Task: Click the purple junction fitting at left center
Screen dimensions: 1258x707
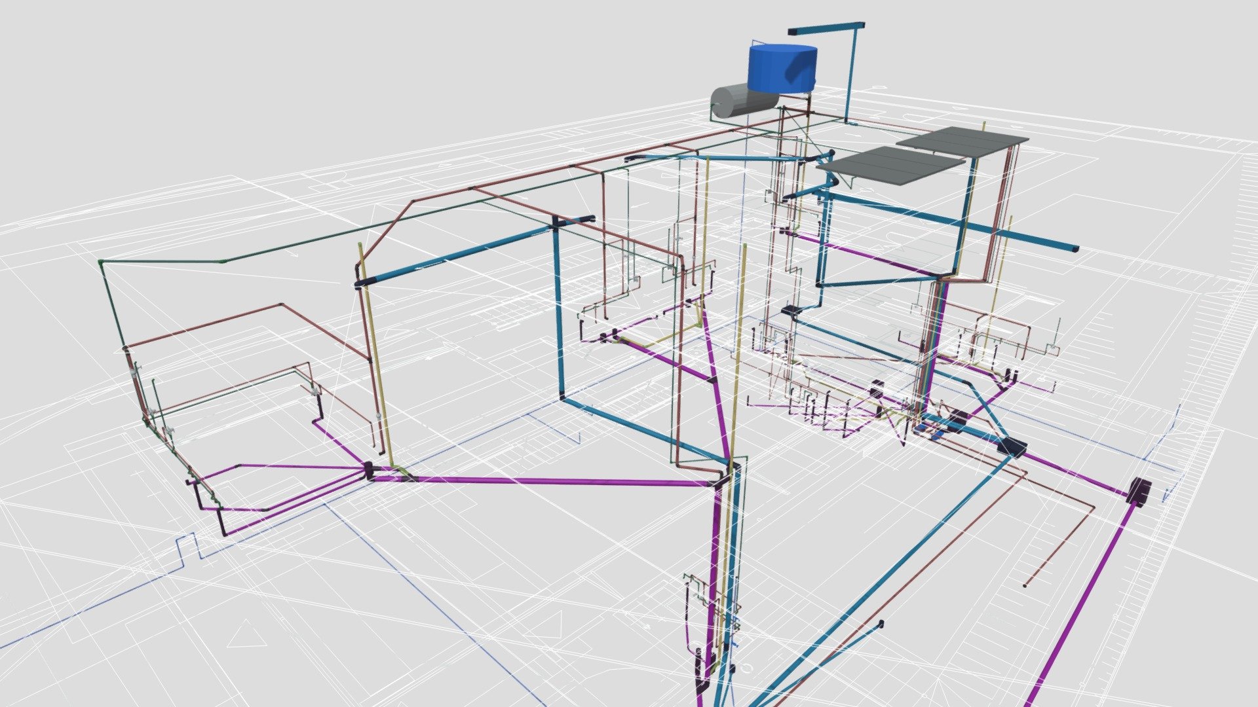Action: coord(369,469)
